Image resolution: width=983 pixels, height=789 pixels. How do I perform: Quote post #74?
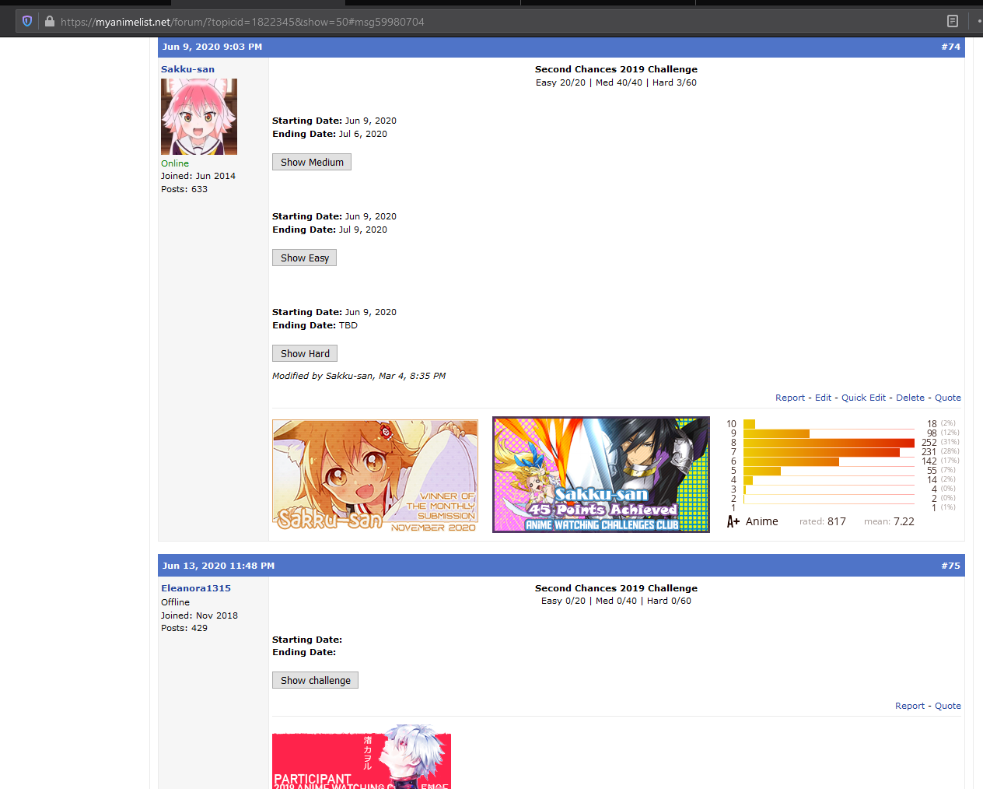[948, 398]
